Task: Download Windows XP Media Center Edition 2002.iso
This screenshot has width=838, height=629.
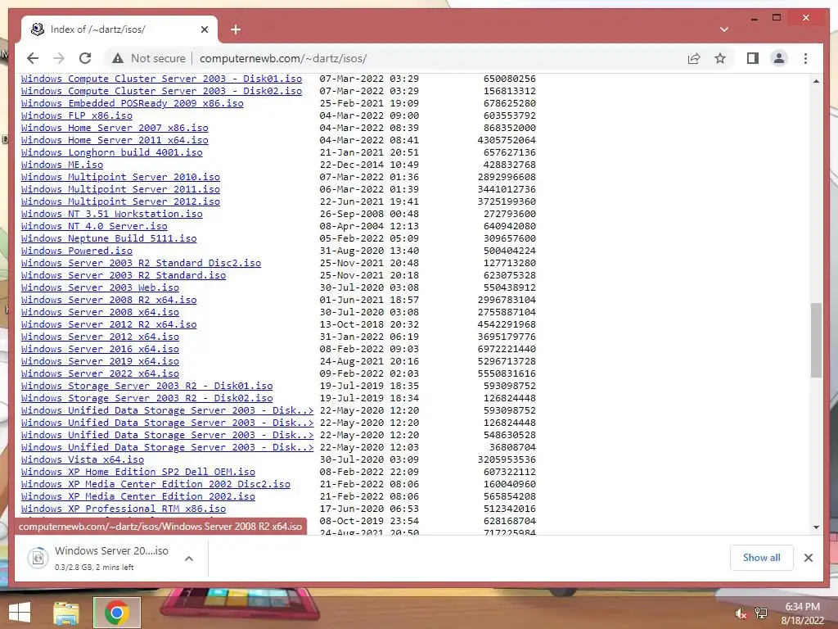Action: 137,497
